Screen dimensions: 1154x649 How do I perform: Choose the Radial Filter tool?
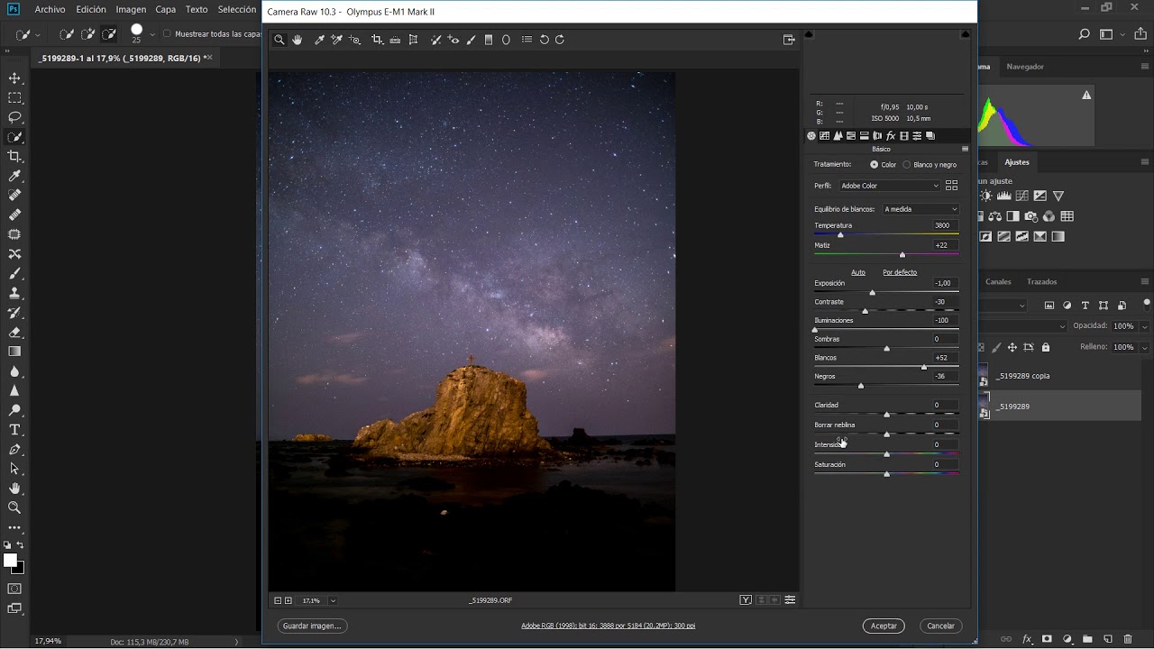click(x=506, y=40)
